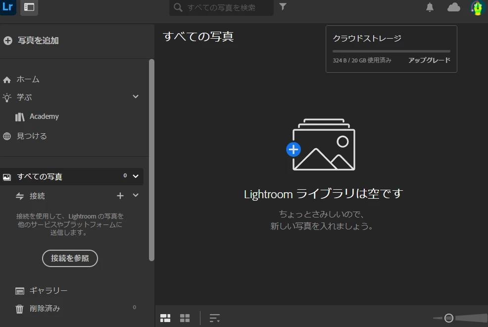Switch to square grid view icon

[x=185, y=318]
